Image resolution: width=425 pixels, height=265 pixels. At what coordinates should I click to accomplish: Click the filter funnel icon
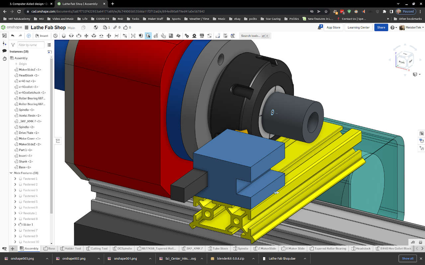click(13, 45)
